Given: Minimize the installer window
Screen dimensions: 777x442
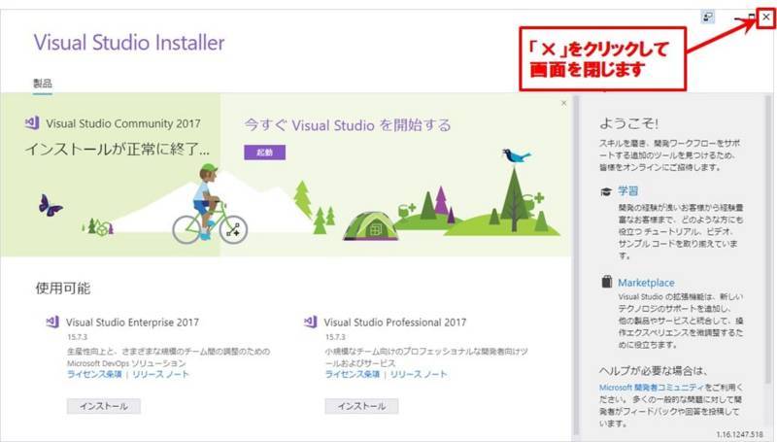Looking at the screenshot, I should point(739,17).
